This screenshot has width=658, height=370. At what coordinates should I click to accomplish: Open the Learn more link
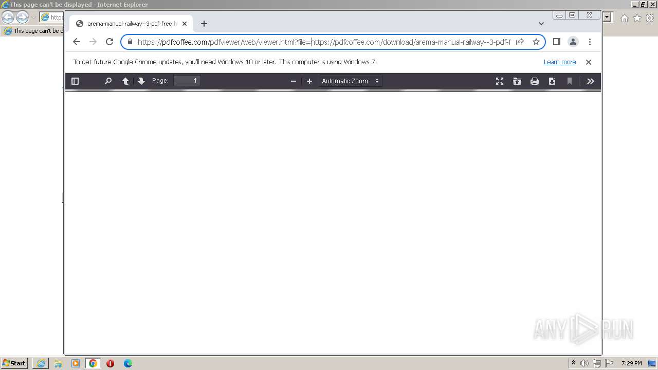(560, 62)
